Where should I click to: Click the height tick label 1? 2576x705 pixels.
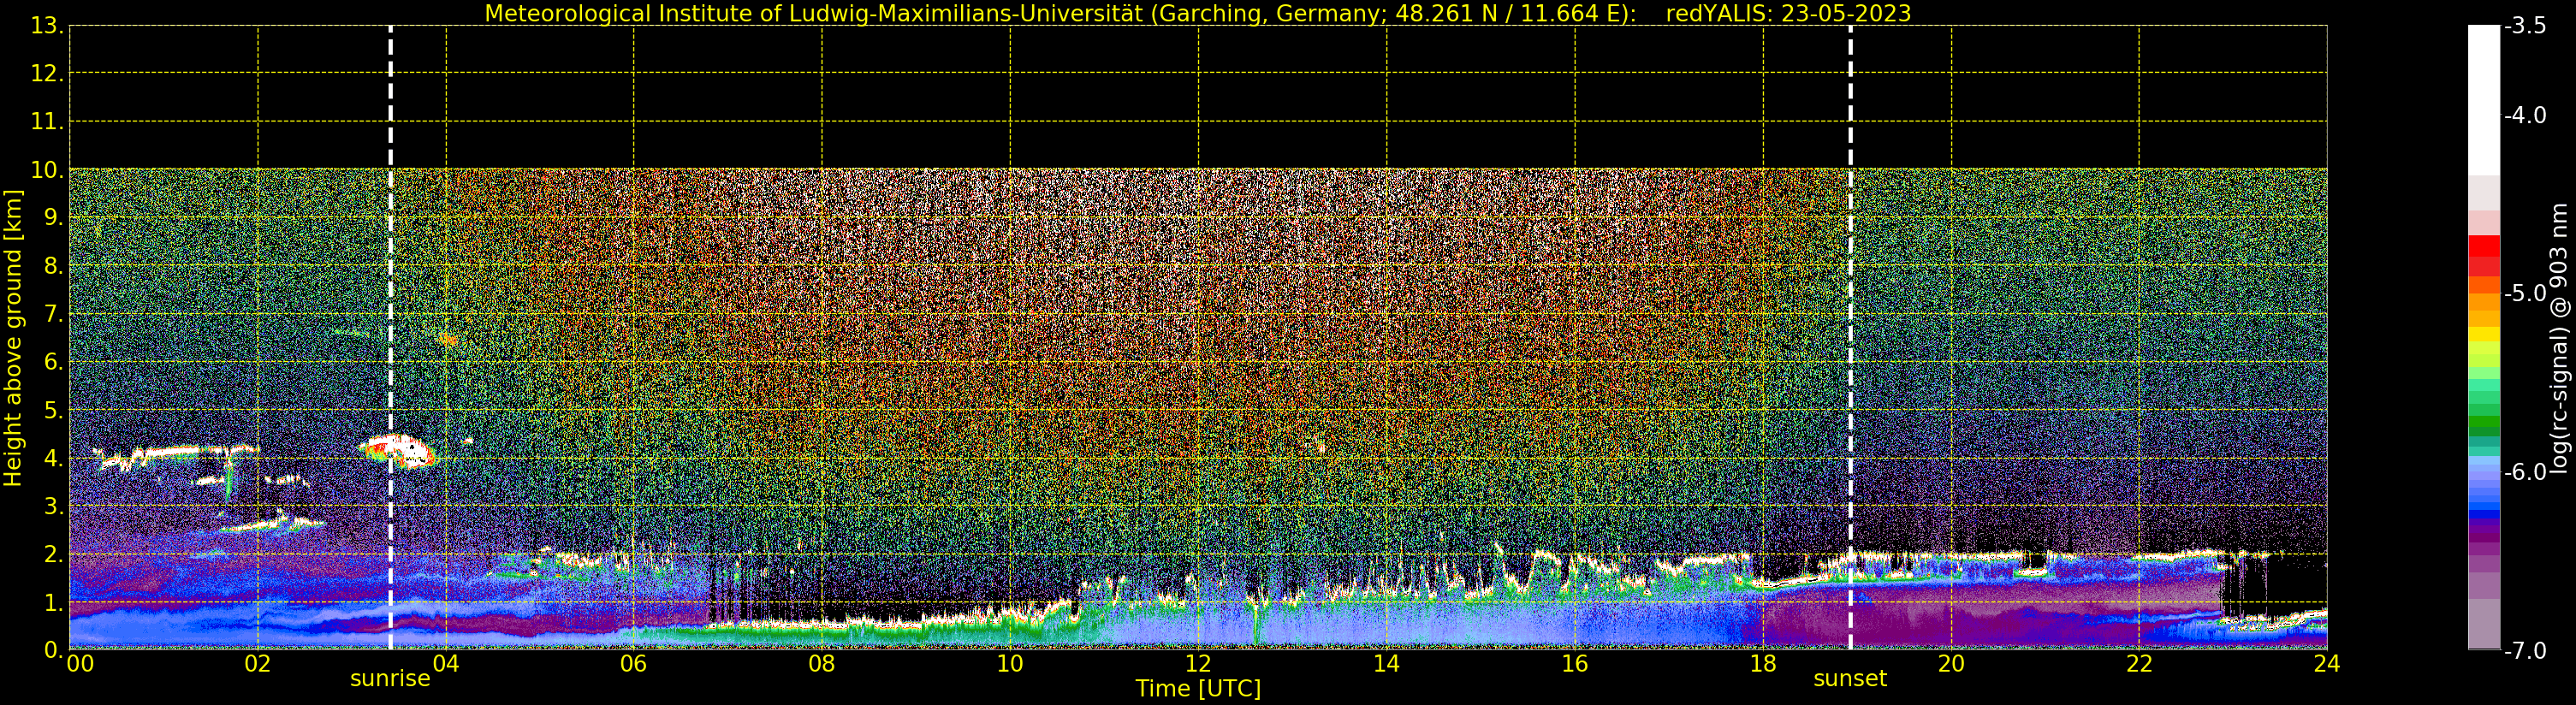click(52, 602)
